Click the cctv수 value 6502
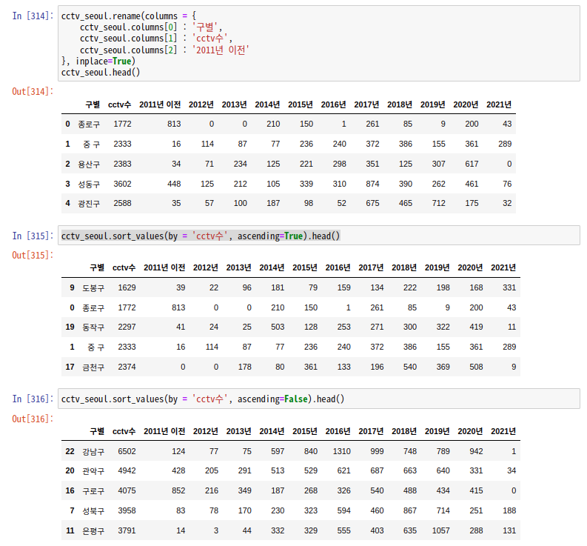 tap(127, 452)
